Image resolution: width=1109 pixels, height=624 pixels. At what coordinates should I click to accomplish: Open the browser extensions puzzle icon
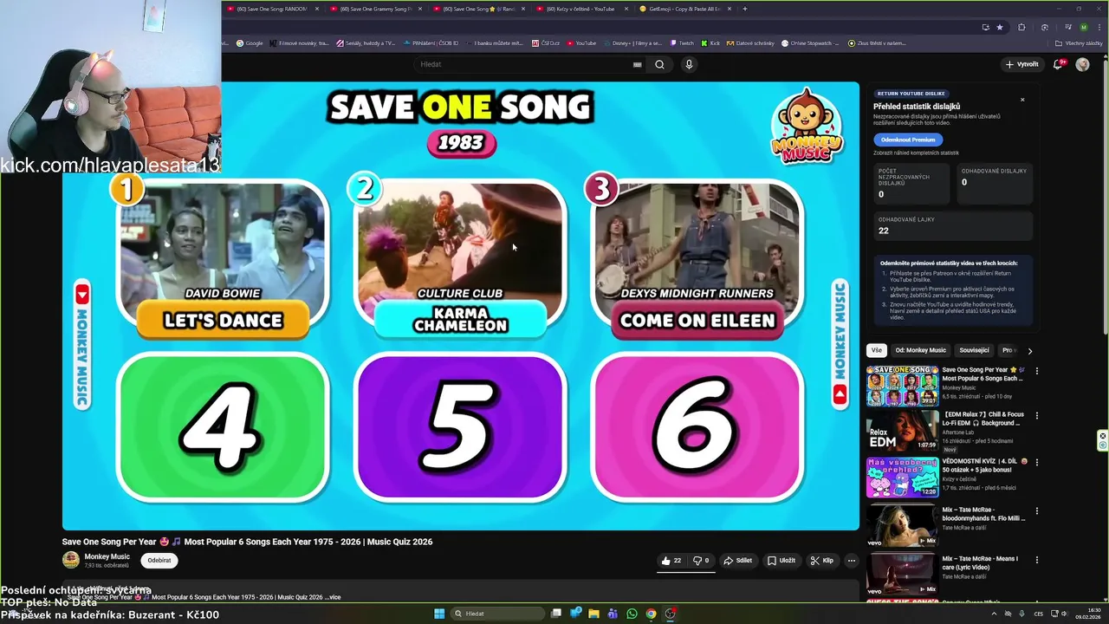pos(1021,27)
